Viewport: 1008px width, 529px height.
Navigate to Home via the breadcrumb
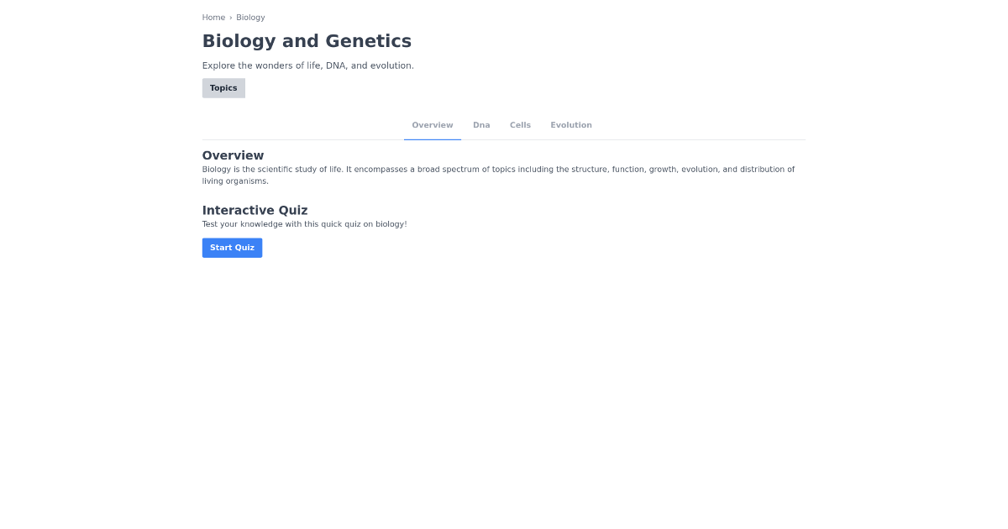pyautogui.click(x=213, y=17)
